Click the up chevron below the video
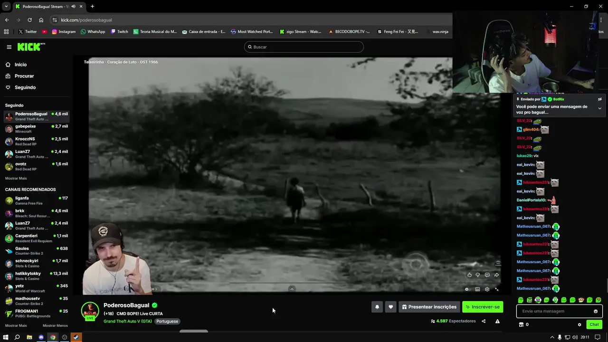608x342 pixels. (292, 289)
